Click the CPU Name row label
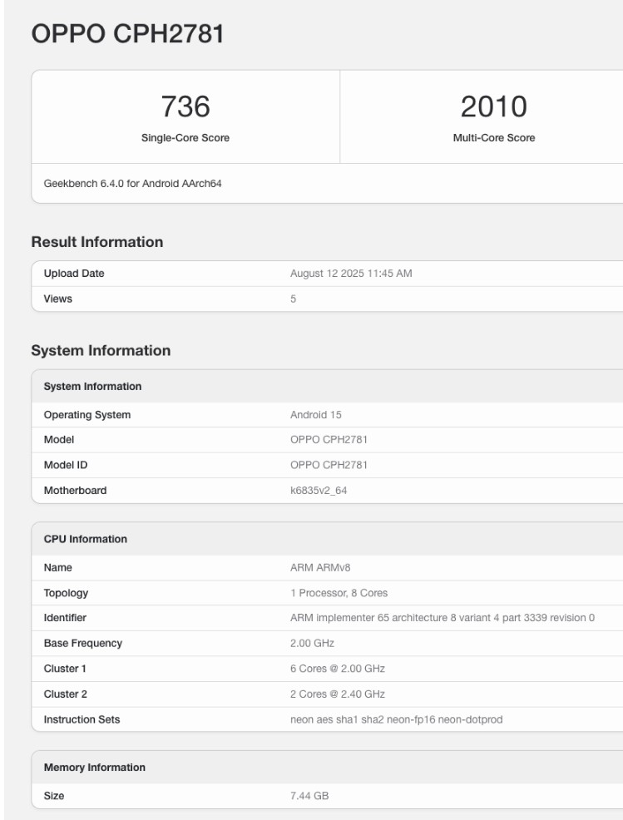This screenshot has height=820, width=623. 58,567
